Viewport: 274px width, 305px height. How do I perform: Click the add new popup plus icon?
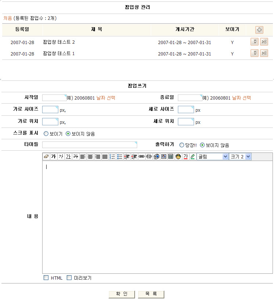[259, 30]
